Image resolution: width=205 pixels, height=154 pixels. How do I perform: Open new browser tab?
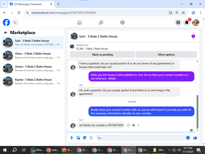click(x=58, y=4)
